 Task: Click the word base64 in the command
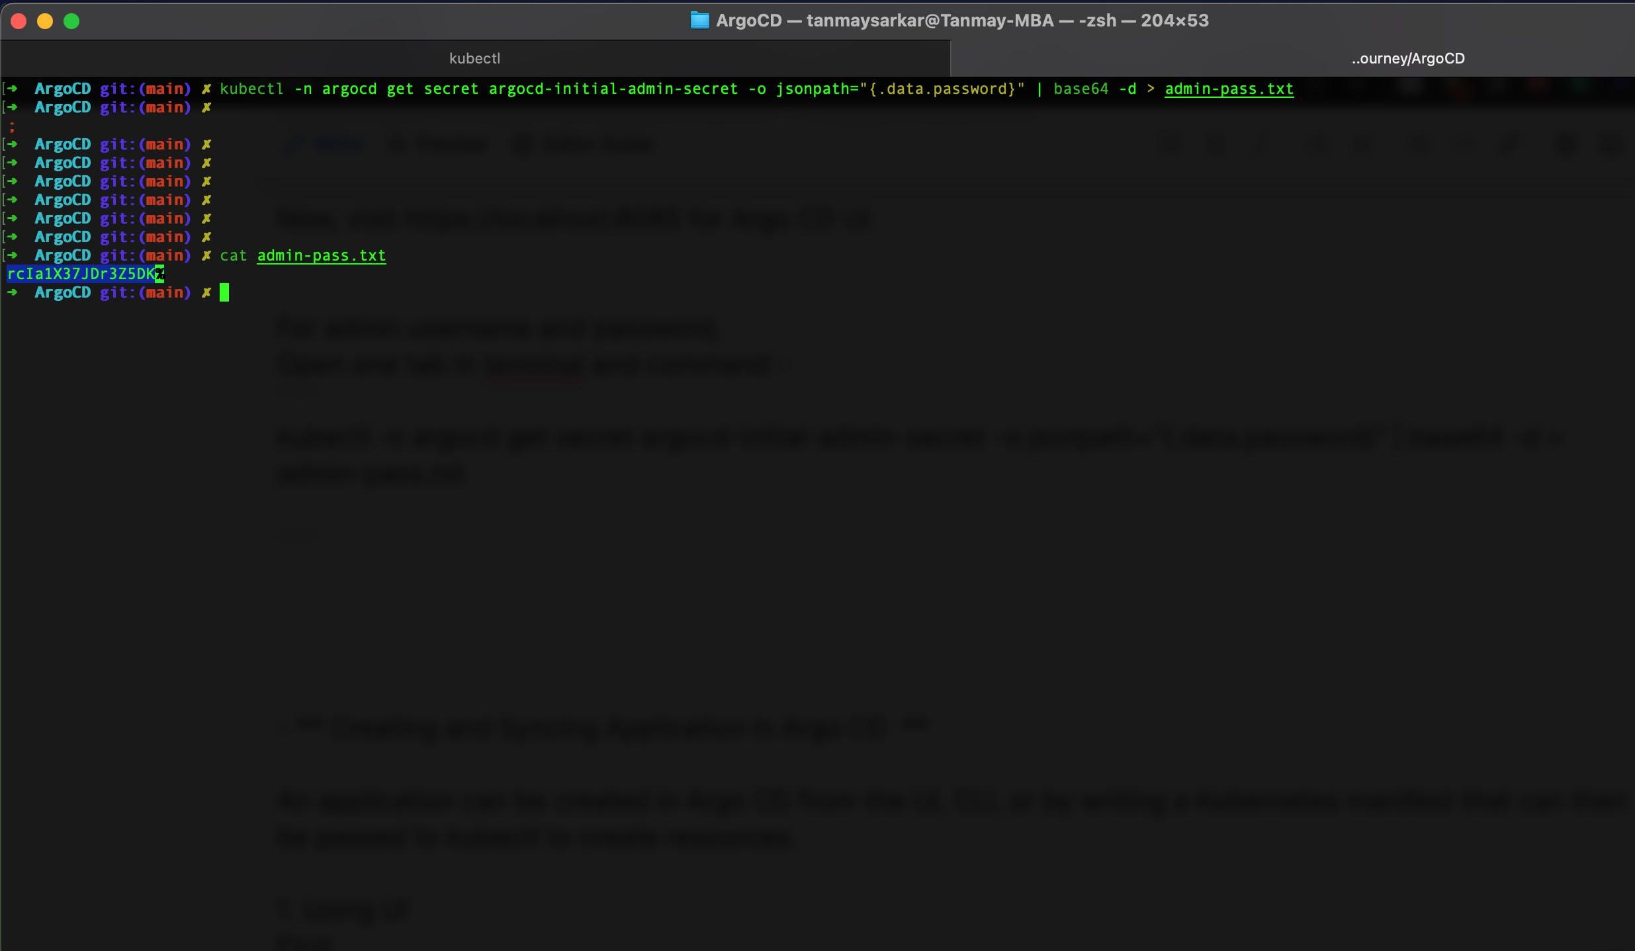point(1081,89)
